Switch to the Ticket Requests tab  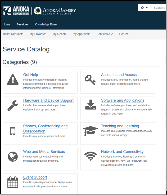[x=13, y=34]
